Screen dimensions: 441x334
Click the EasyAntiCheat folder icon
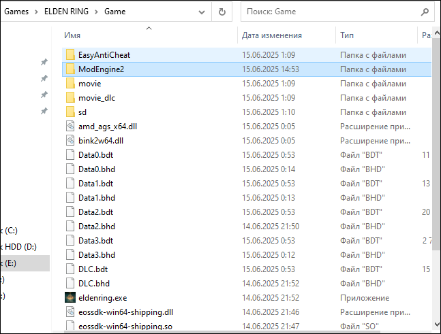70,54
